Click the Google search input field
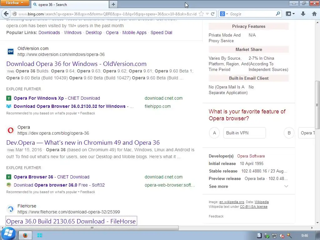This screenshot has height=240, width=320. pyautogui.click(x=252, y=14)
